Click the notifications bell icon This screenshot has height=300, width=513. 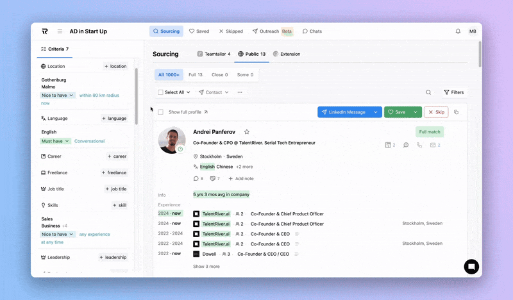[x=458, y=31]
